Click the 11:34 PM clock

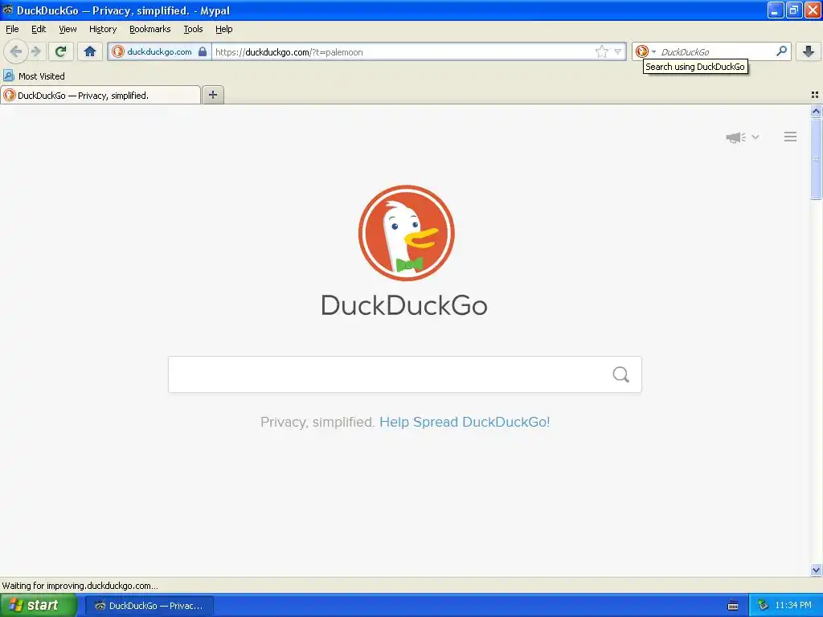[x=793, y=606]
